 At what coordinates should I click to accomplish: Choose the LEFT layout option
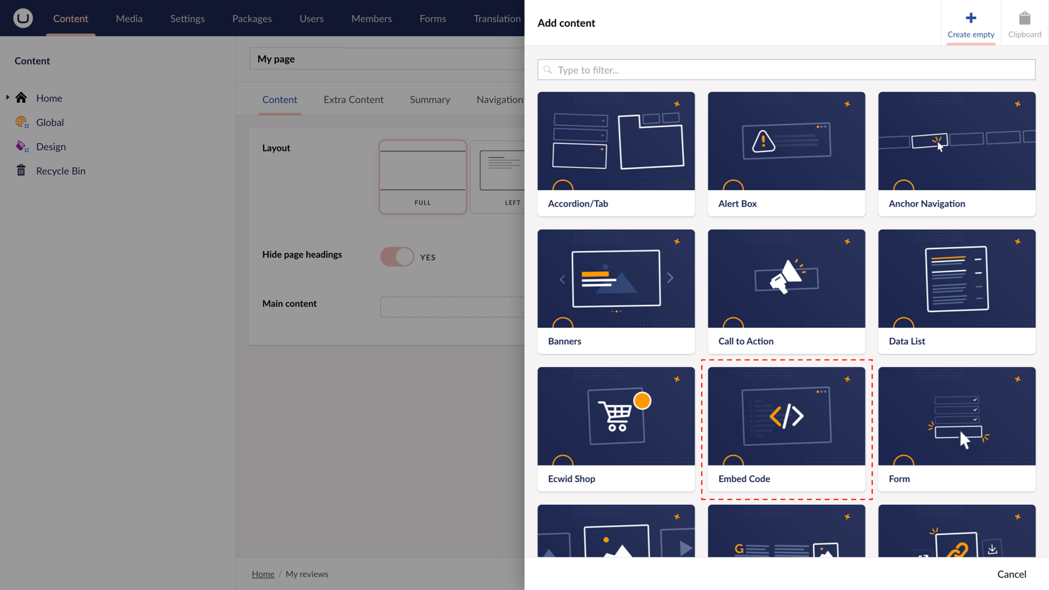point(498,177)
